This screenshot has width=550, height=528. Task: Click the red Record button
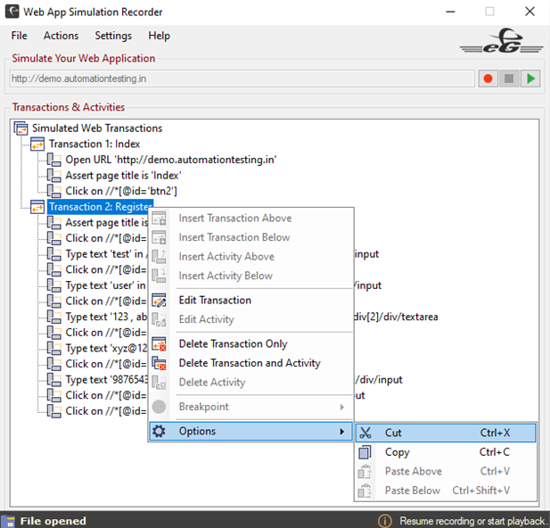488,78
